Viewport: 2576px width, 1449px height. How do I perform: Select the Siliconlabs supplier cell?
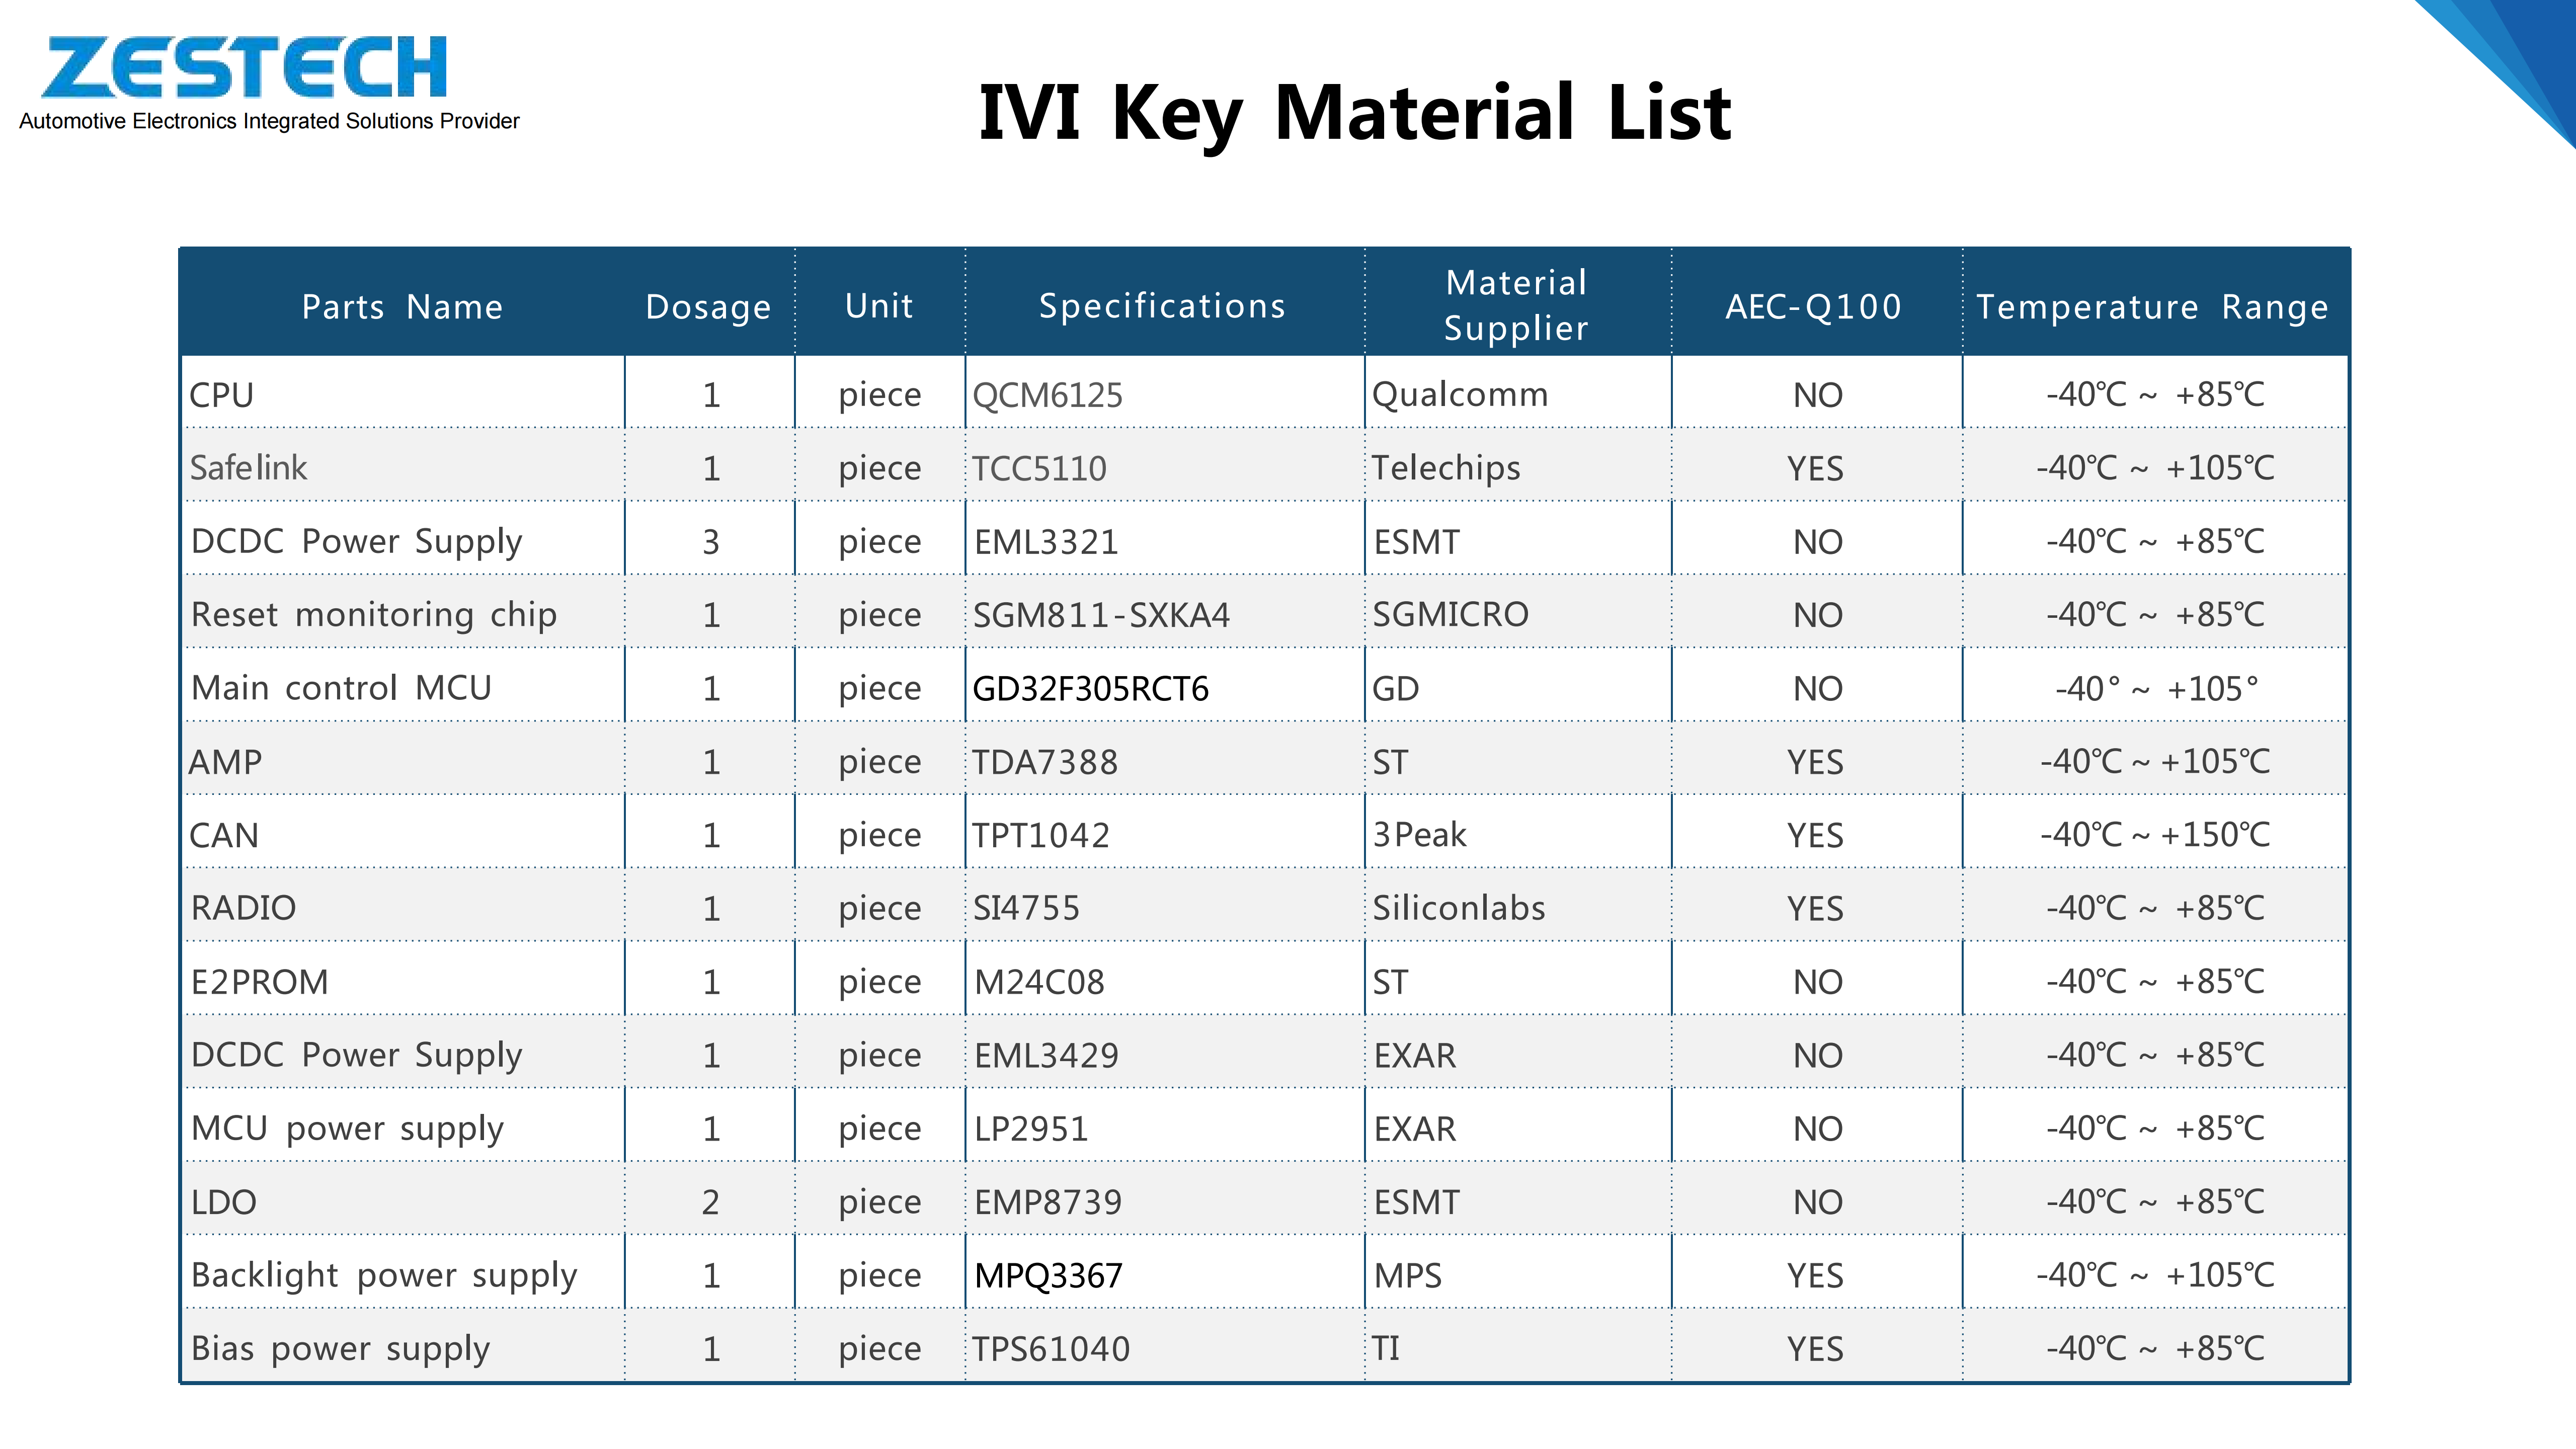point(1458,908)
